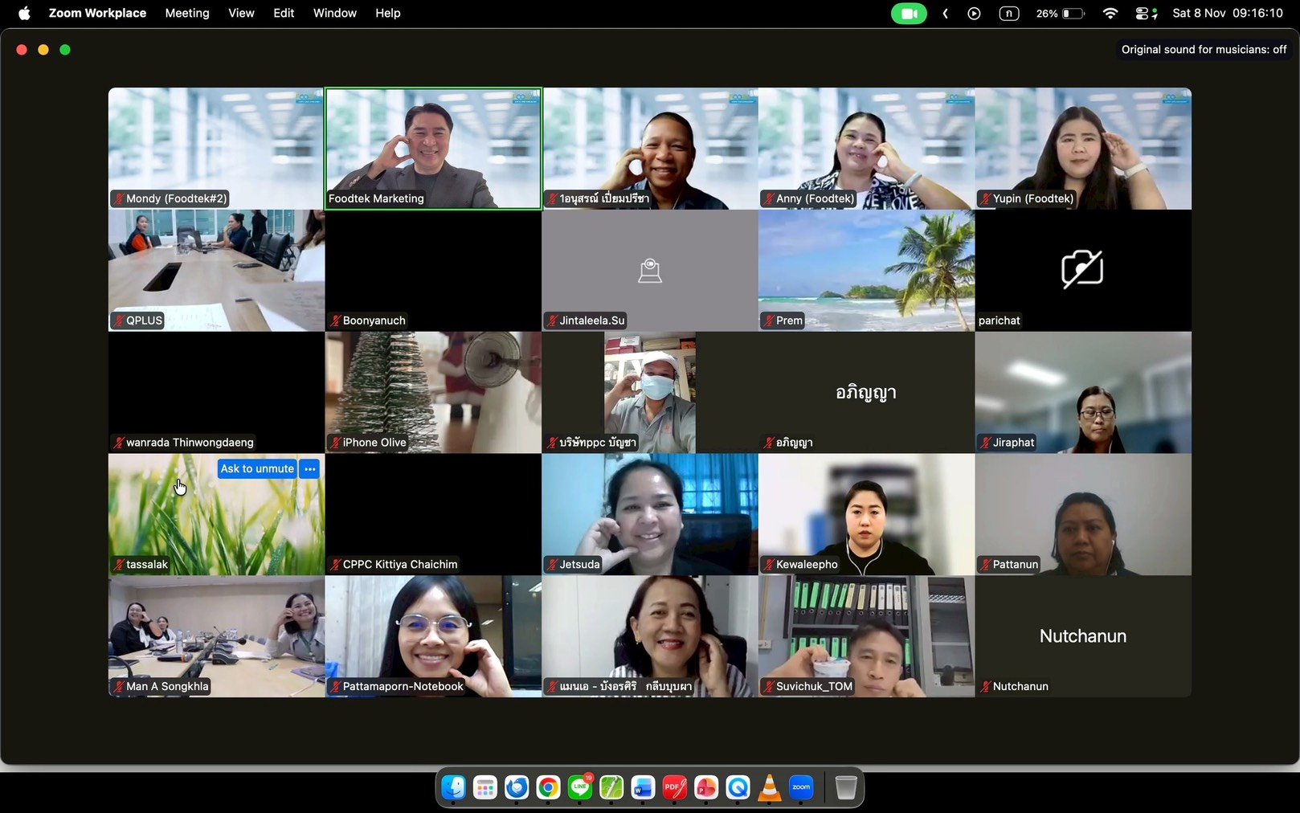This screenshot has height=813, width=1300.
Task: Open the battery status dropdown
Action: click(x=1072, y=14)
